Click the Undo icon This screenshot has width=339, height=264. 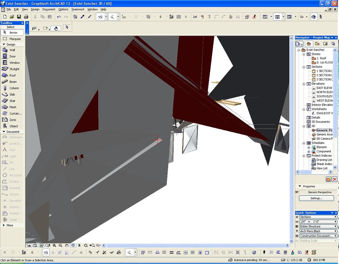[59, 17]
